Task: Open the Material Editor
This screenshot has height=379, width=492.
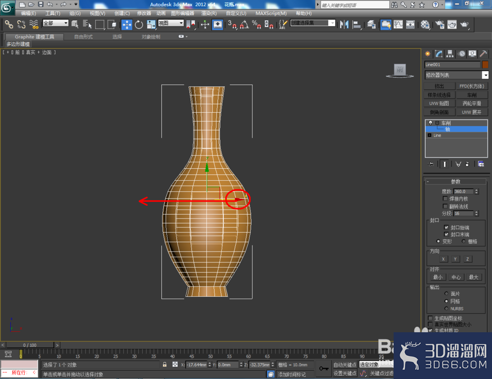Action: pyautogui.click(x=425, y=25)
